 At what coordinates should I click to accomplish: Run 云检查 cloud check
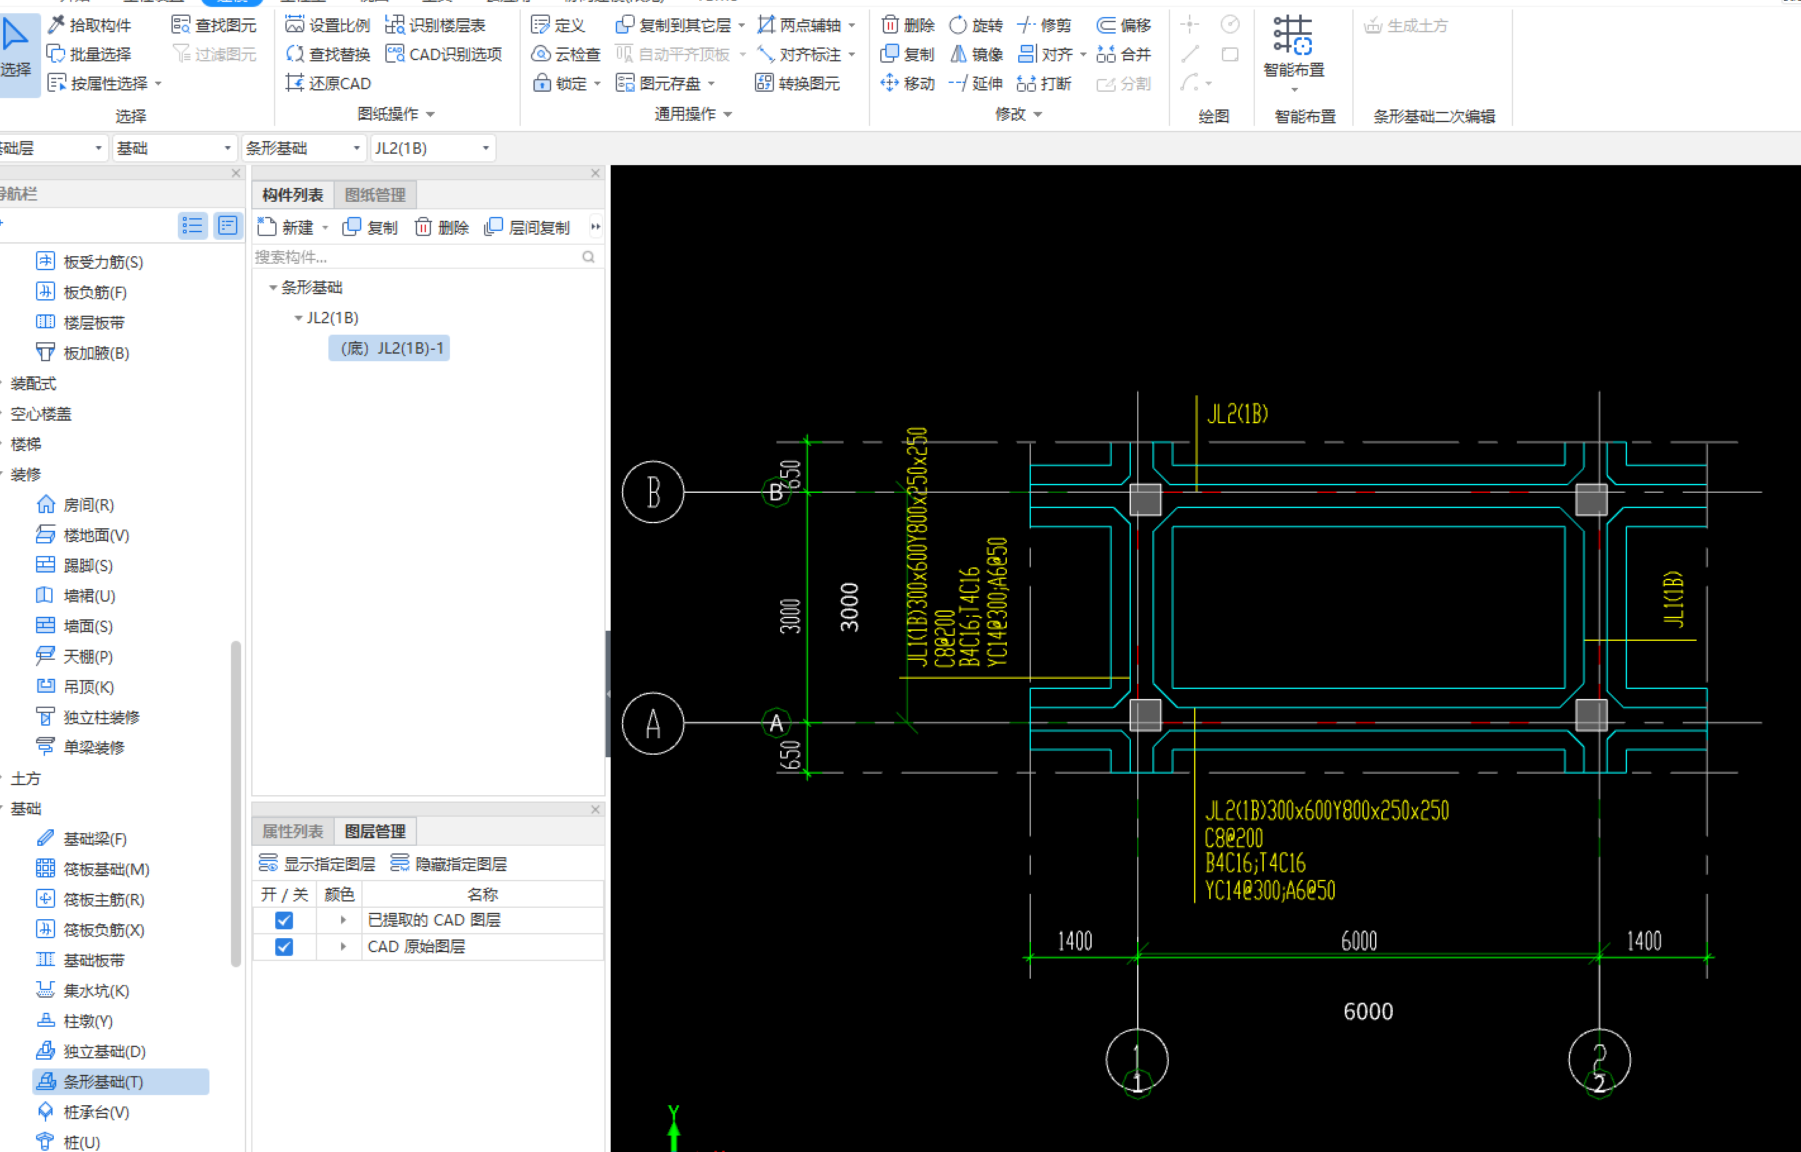[566, 54]
